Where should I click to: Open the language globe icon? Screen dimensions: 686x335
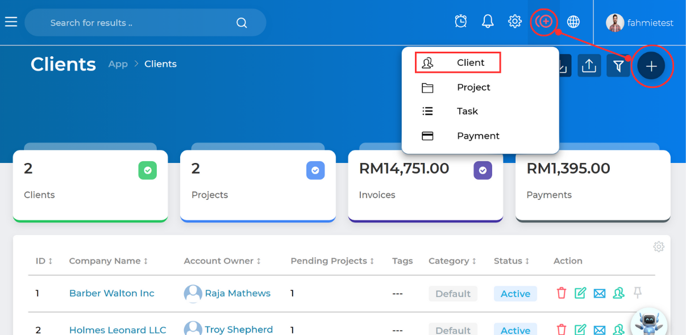pyautogui.click(x=573, y=22)
